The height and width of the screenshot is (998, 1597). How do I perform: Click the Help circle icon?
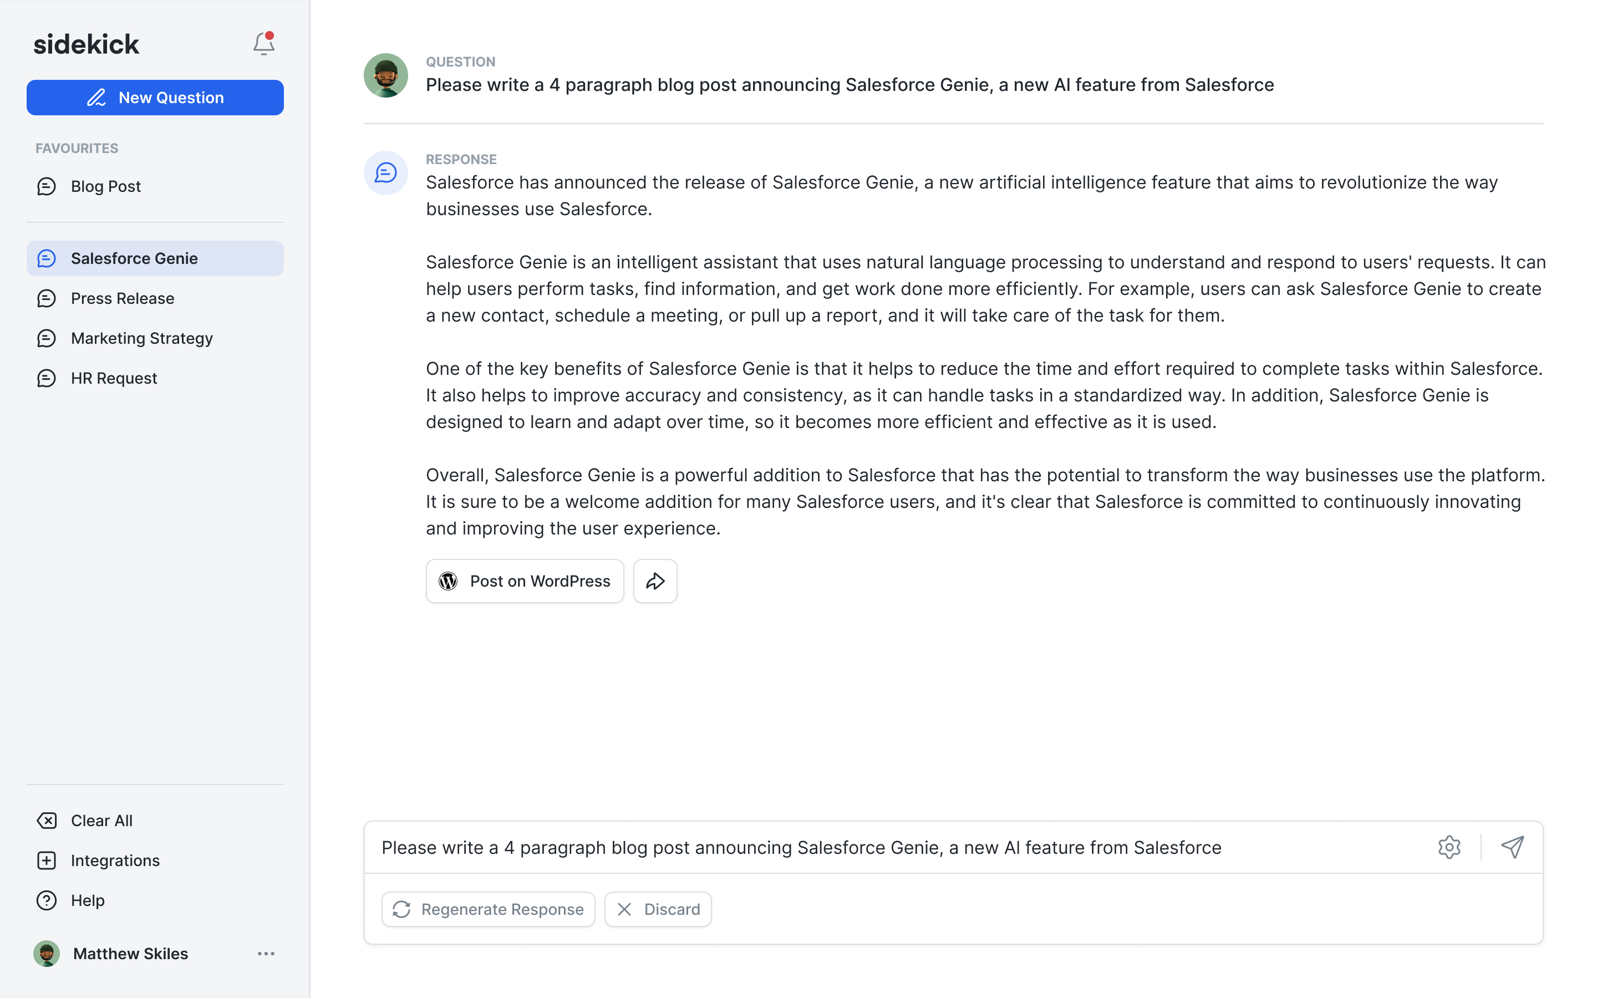[x=46, y=900]
